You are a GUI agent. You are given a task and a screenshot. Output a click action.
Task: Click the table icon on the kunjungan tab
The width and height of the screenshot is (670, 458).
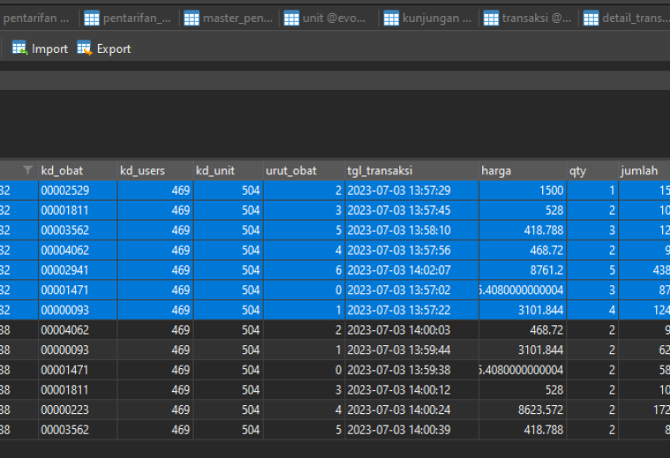coord(391,18)
